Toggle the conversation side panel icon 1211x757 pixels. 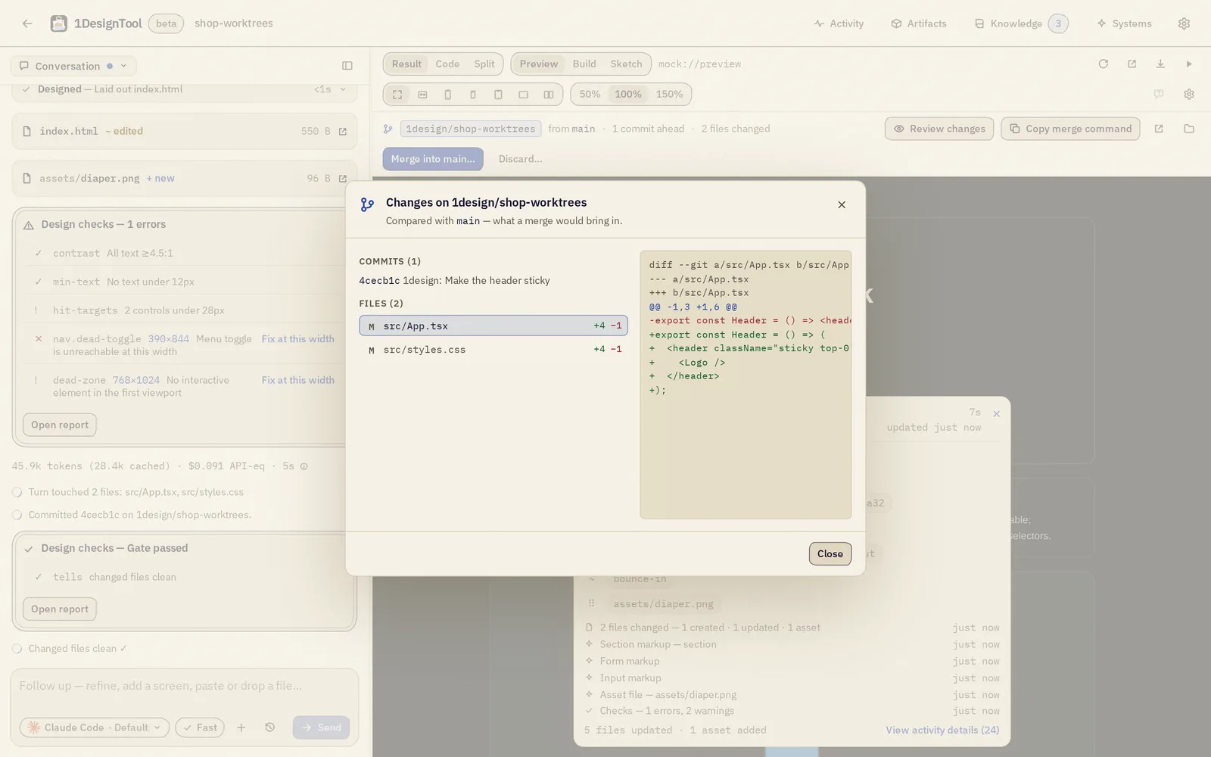(x=347, y=66)
